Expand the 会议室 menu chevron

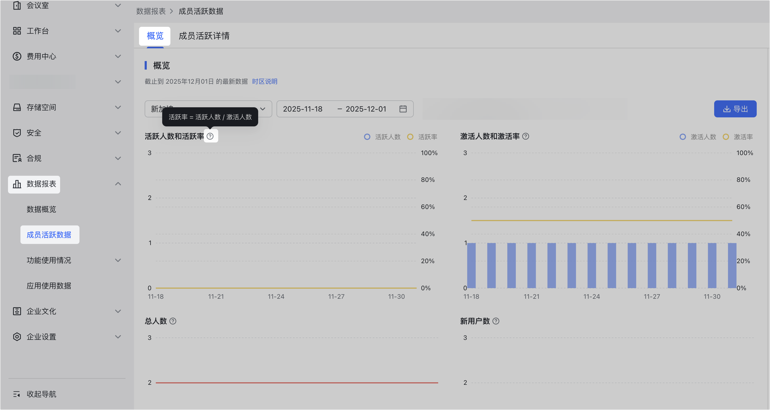[x=118, y=5]
